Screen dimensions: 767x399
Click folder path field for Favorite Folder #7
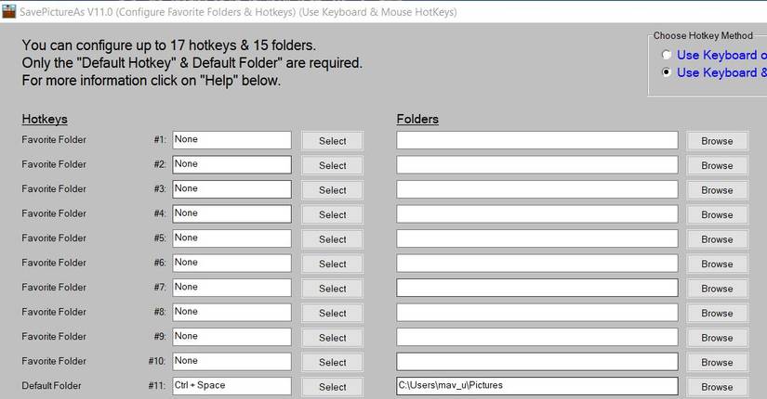(537, 288)
